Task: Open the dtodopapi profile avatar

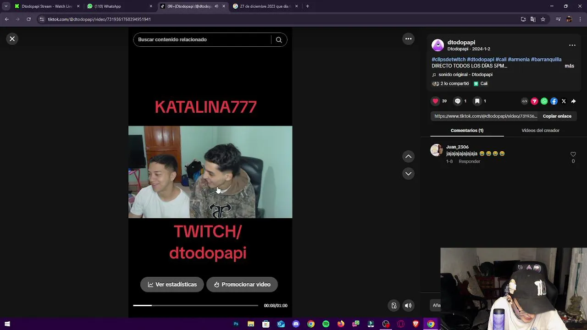Action: (x=437, y=45)
